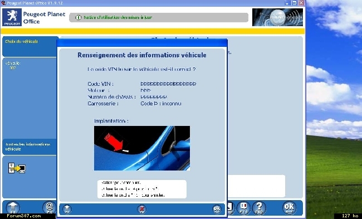
Task: Click the Peugeot lion logo
Action: (x=12, y=17)
